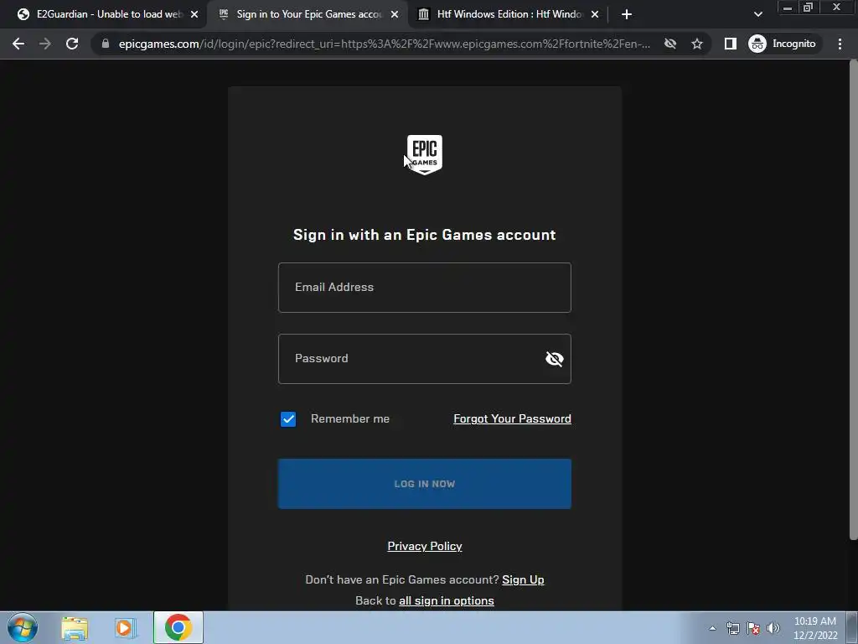858x644 pixels.
Task: Switch to Htf Windows Edition tab
Action: [x=508, y=14]
